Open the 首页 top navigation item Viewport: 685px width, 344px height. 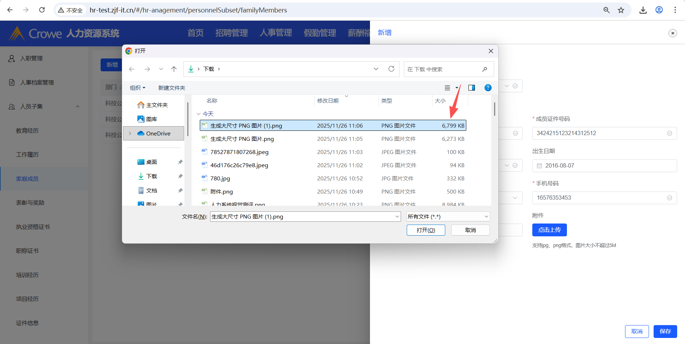tap(196, 33)
